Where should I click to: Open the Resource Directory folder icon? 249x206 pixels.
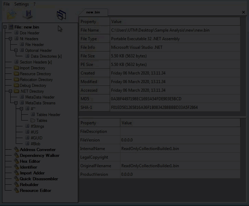(x=16, y=73)
